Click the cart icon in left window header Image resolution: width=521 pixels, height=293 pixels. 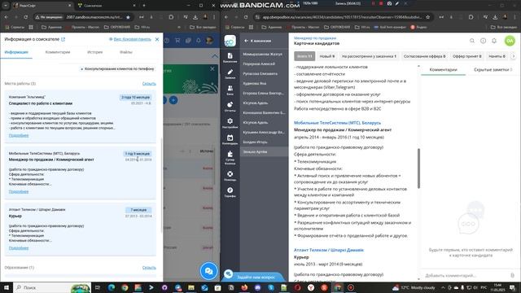177,41
